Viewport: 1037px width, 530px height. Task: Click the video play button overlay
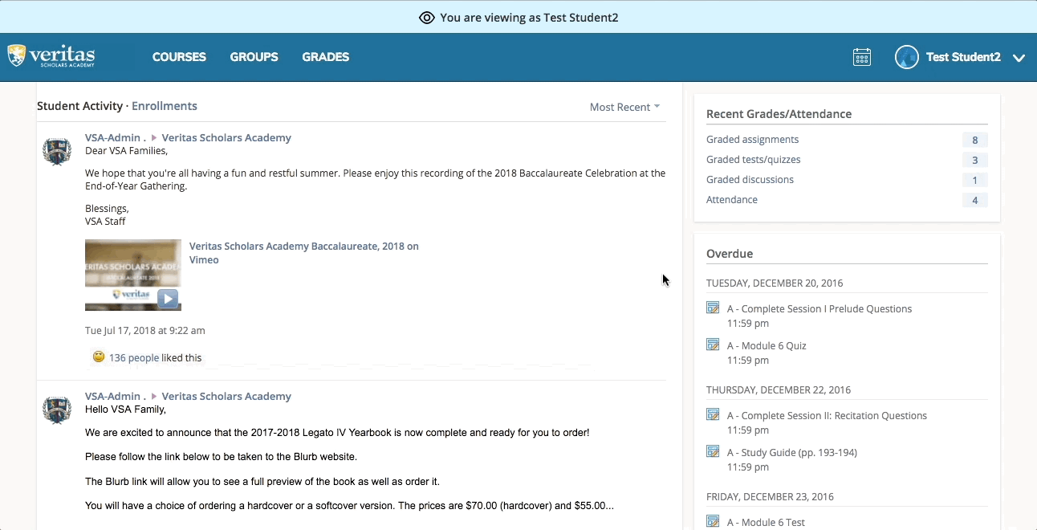coord(167,299)
